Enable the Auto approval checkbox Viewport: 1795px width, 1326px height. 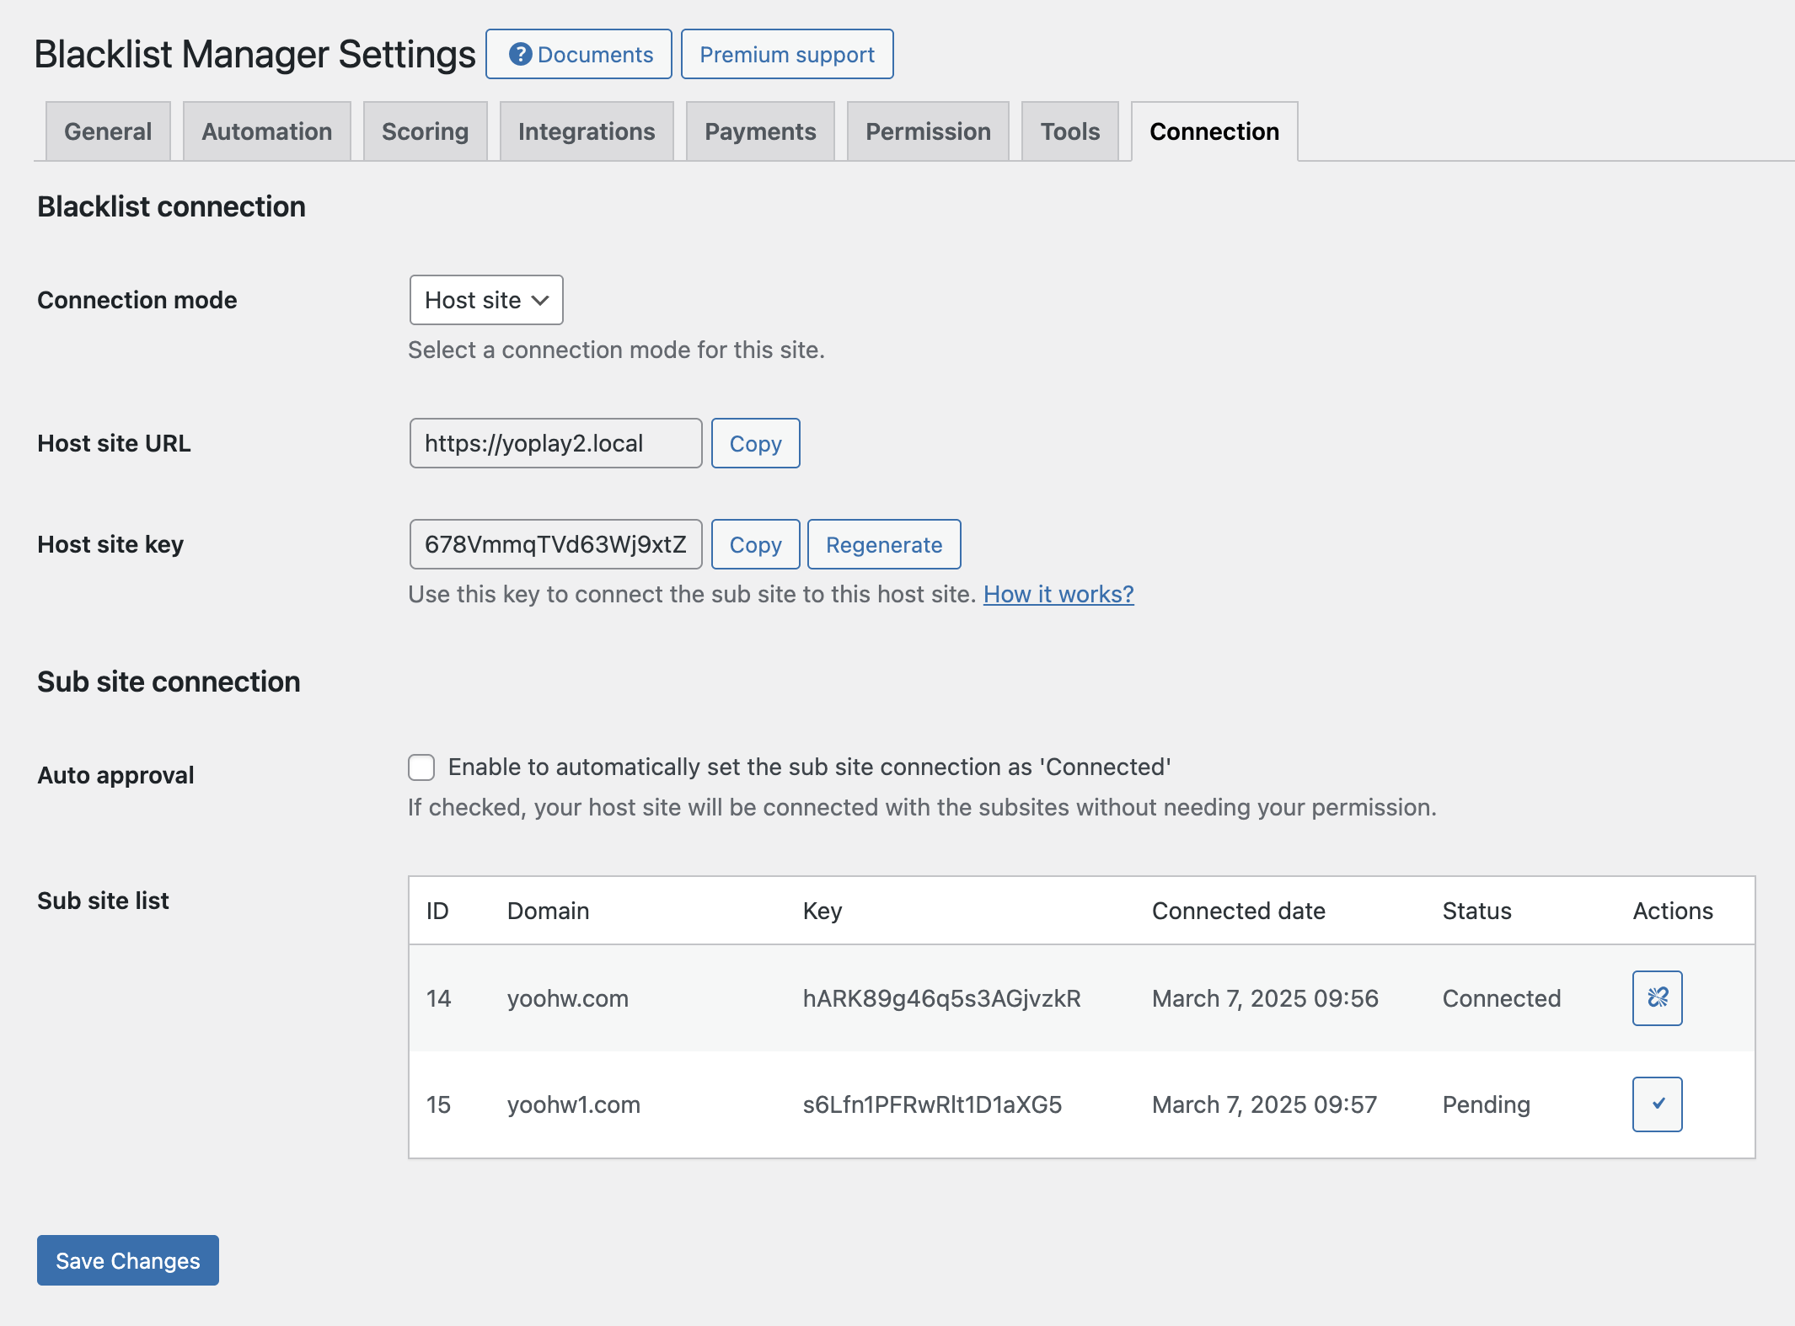point(421,767)
